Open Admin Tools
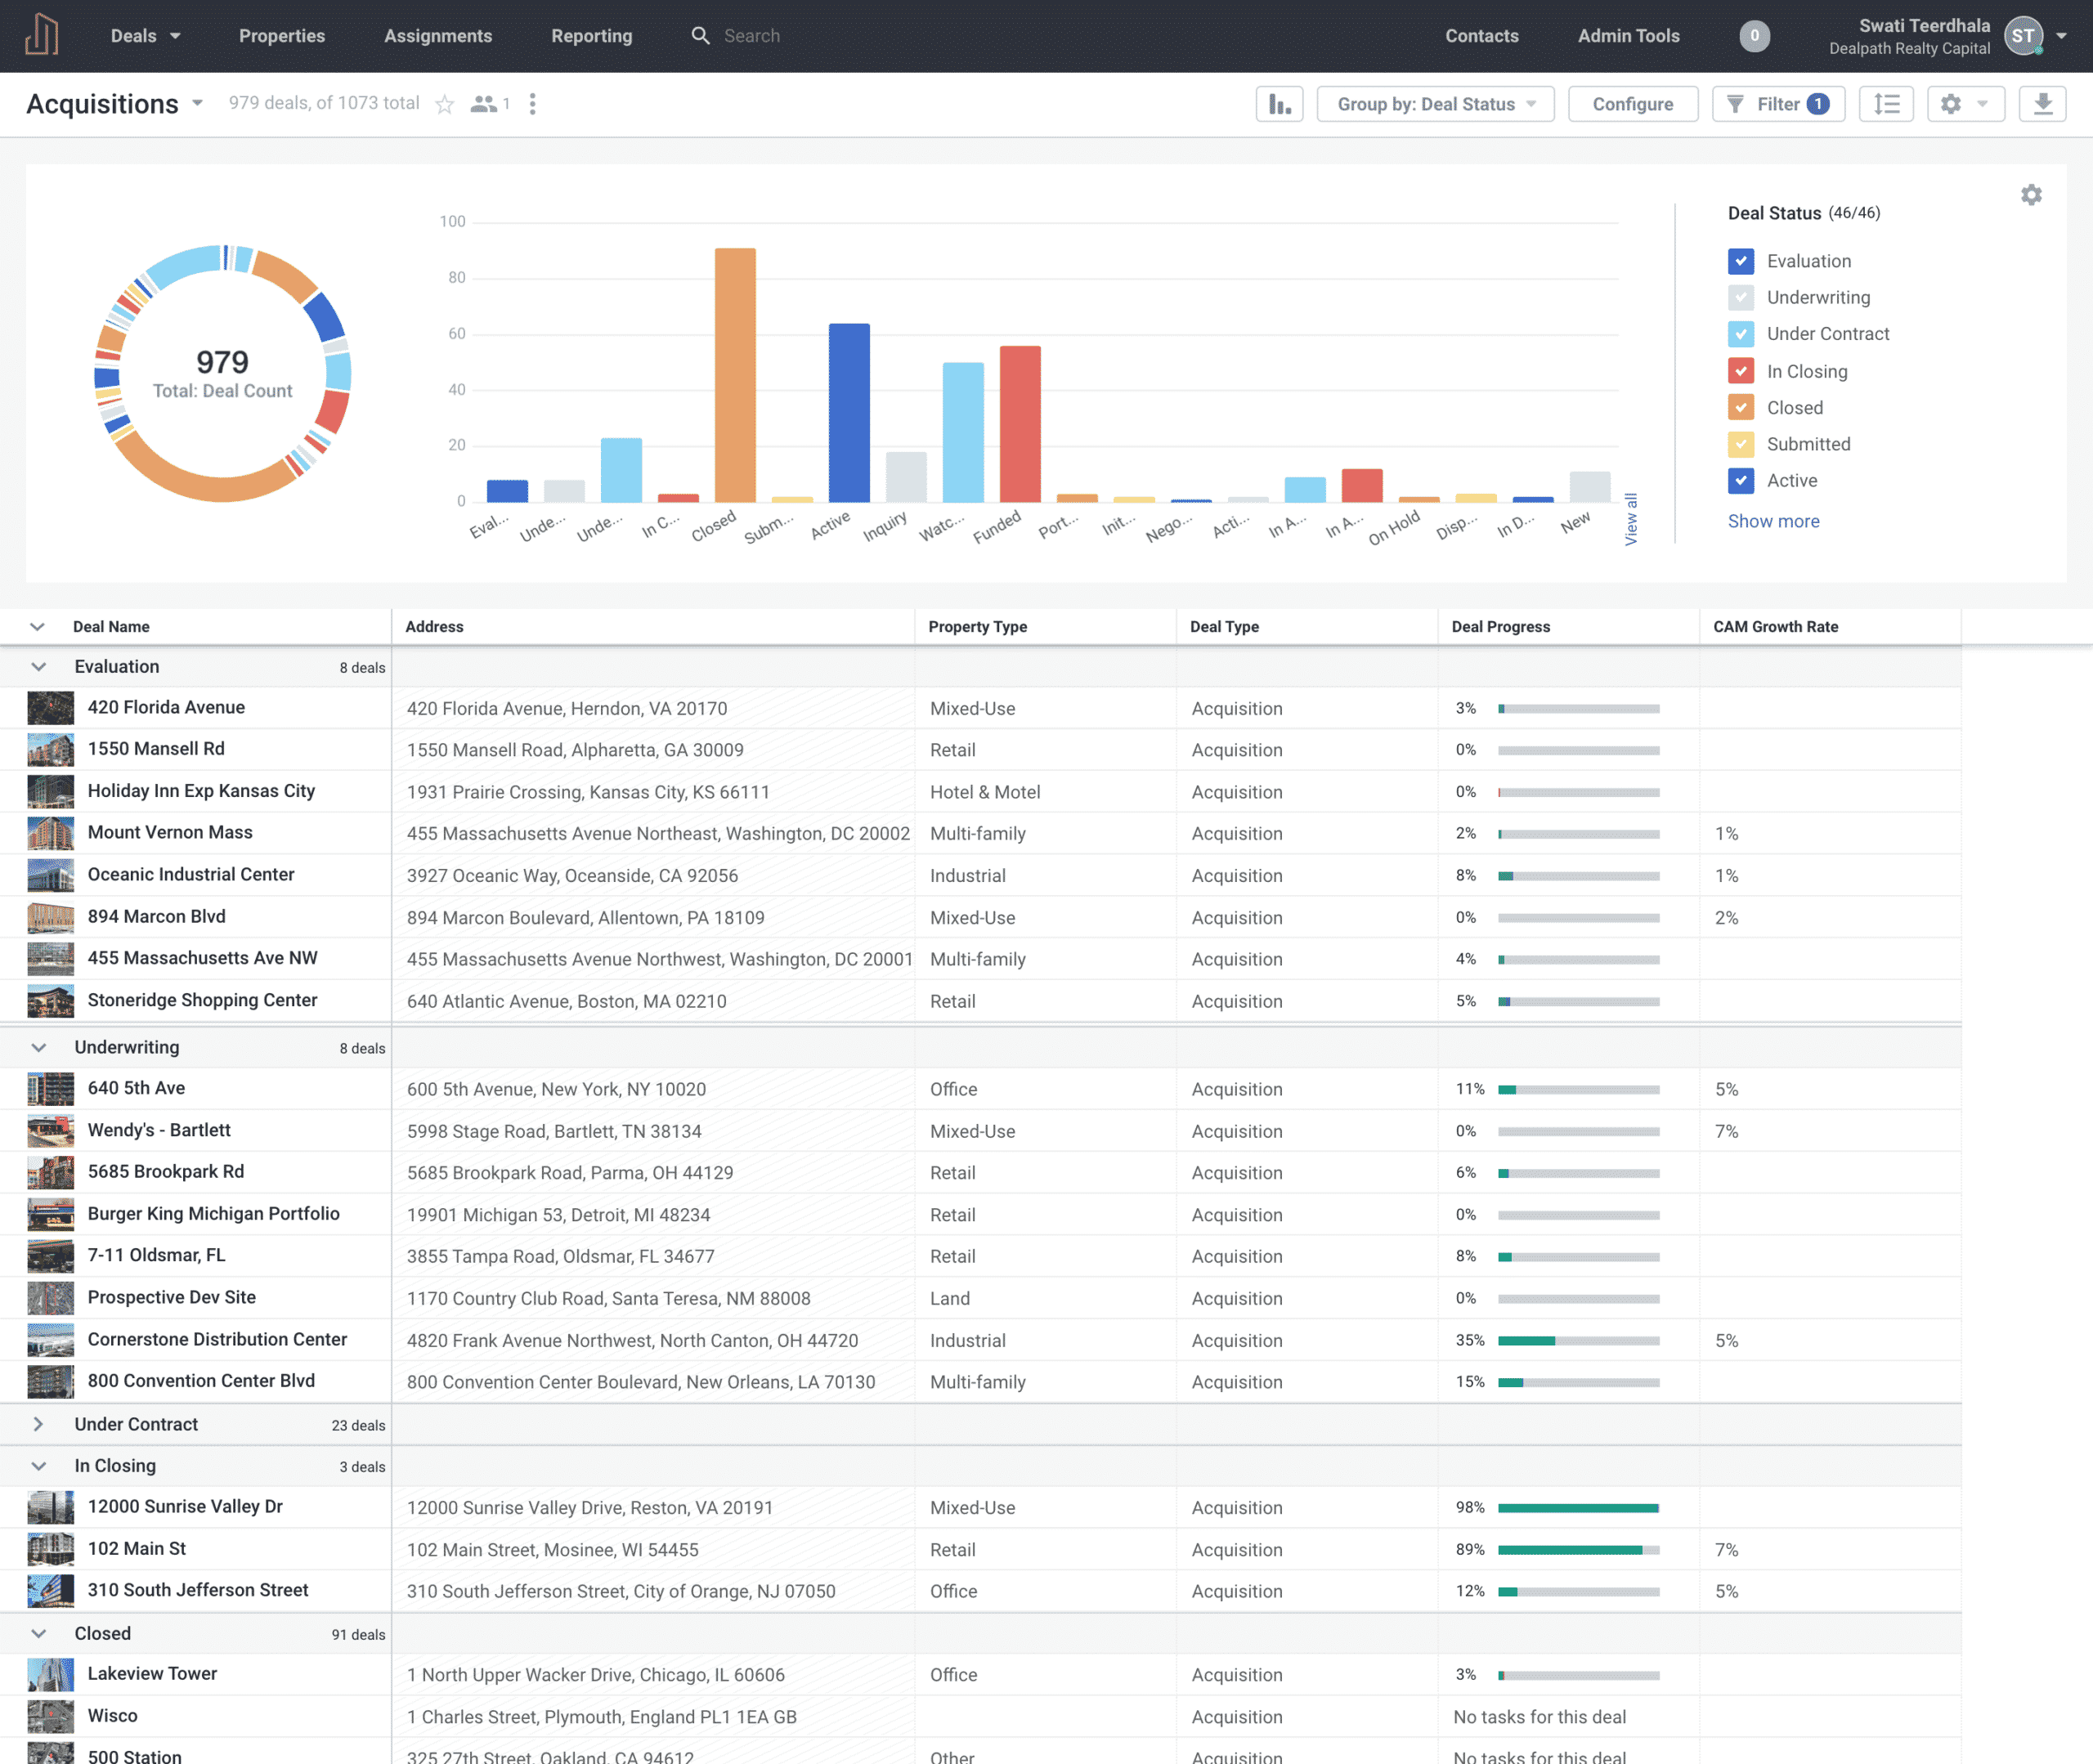Viewport: 2093px width, 1764px height. point(1628,35)
